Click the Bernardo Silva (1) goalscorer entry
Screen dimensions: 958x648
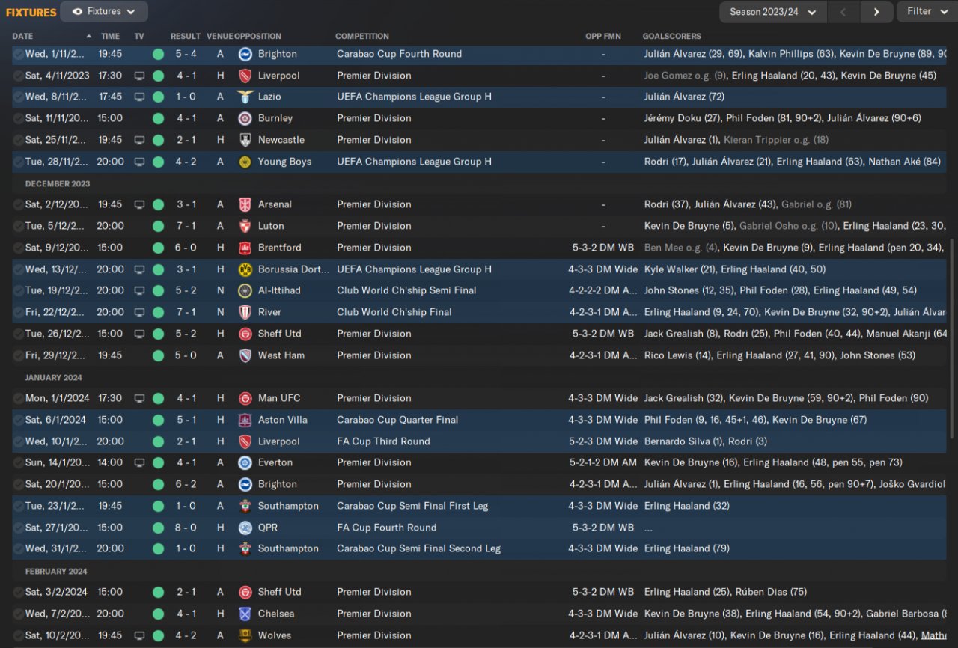(x=685, y=441)
